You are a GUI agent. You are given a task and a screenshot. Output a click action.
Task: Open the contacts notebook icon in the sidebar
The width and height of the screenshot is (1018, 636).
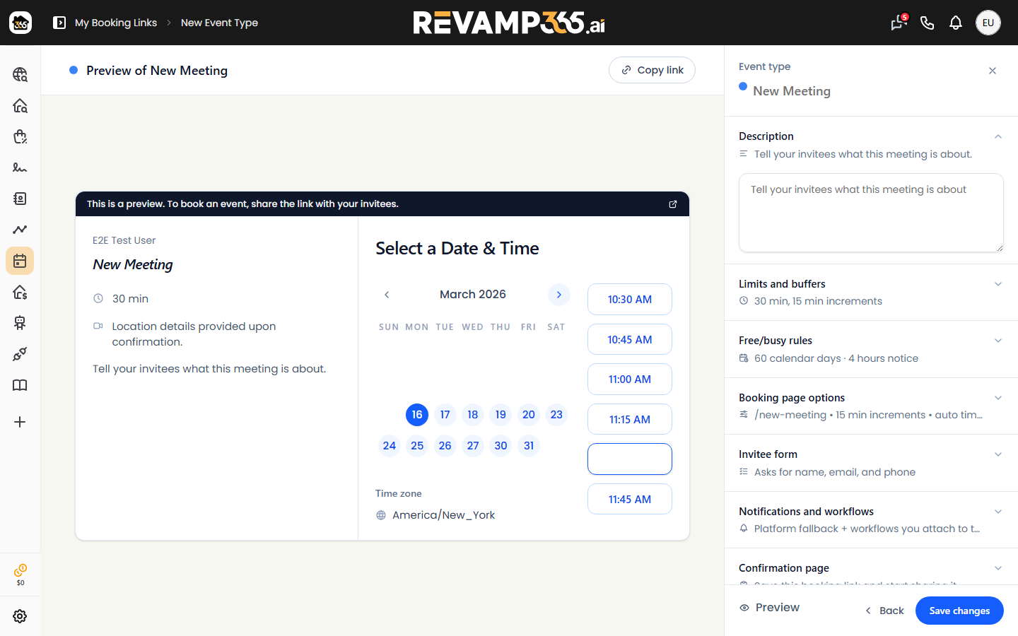[x=20, y=199]
